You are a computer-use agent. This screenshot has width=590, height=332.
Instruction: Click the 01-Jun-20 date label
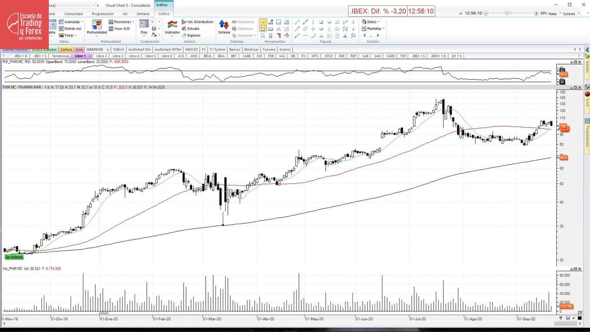tap(364, 319)
